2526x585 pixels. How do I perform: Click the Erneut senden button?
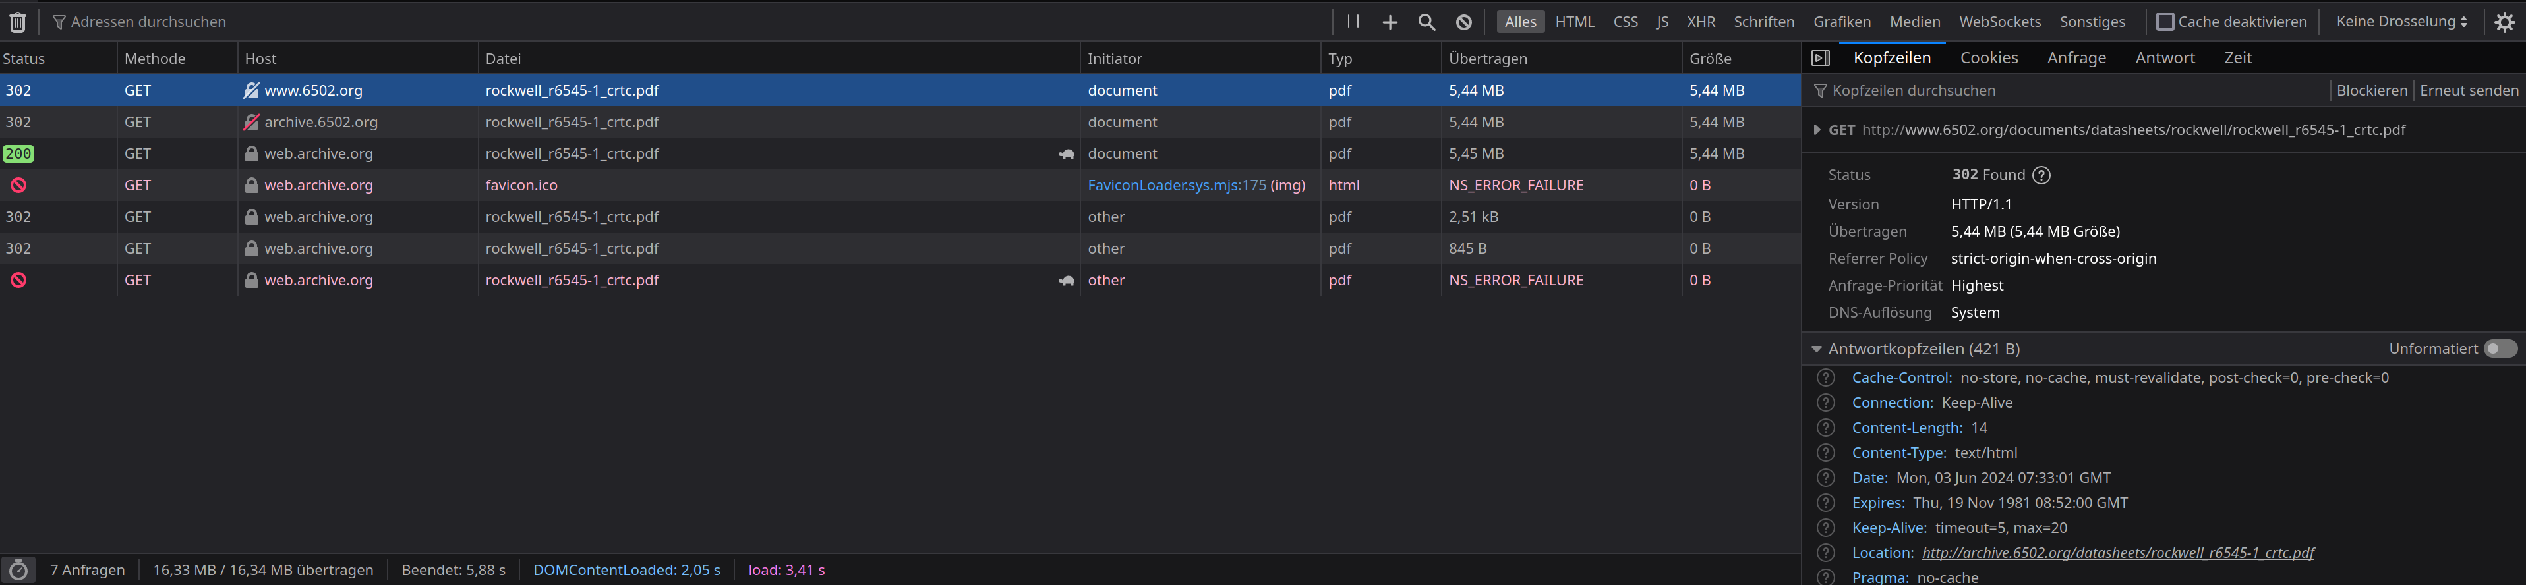coord(2468,90)
